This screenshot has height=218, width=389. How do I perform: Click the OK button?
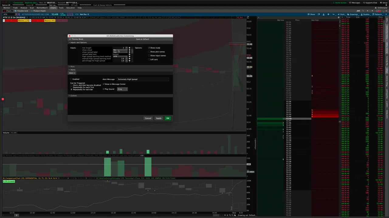pos(168,118)
